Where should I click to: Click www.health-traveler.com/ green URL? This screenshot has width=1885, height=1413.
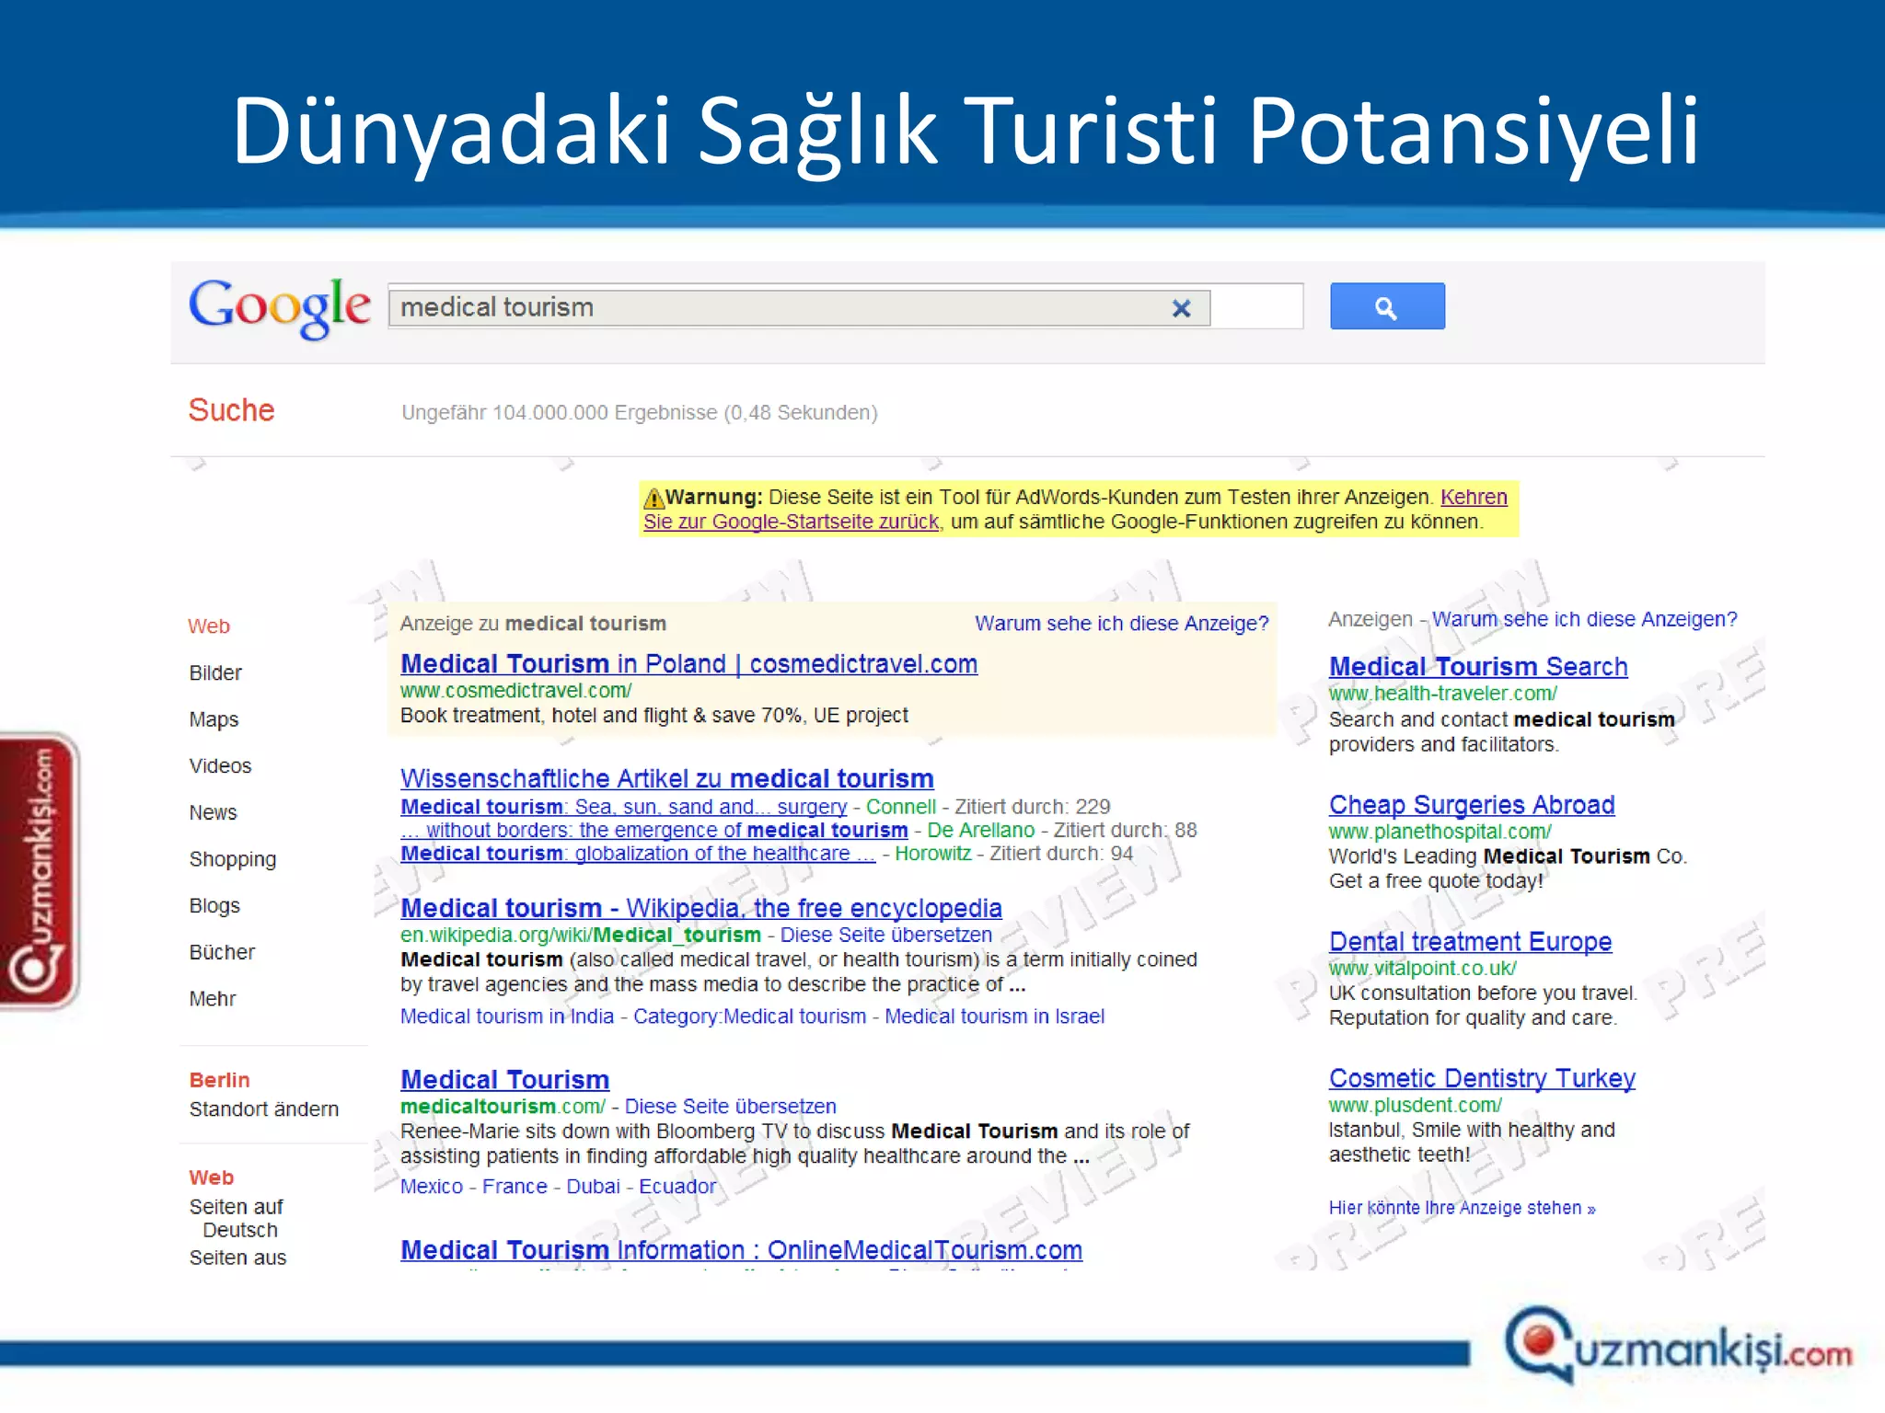(1443, 694)
